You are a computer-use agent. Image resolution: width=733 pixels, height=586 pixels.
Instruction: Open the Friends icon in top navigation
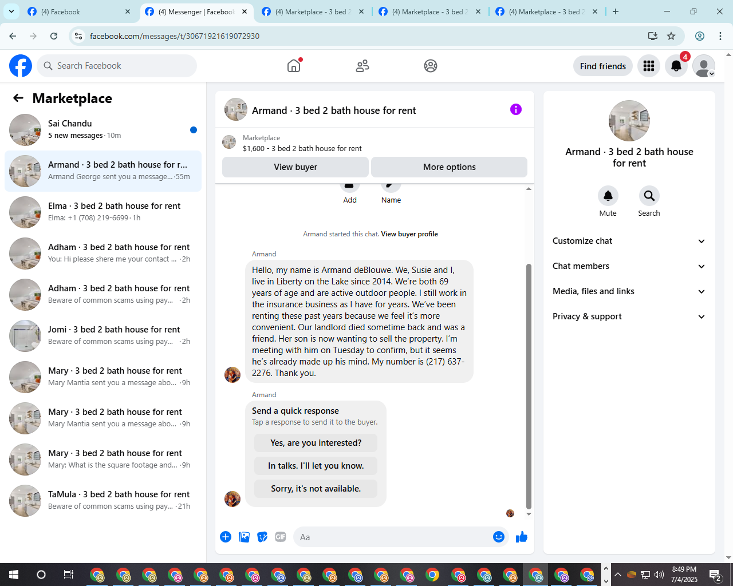362,66
